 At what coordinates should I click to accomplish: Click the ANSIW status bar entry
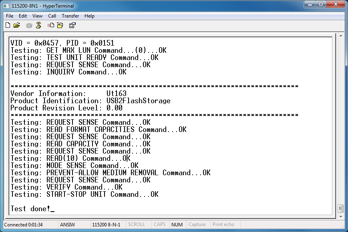pyautogui.click(x=67, y=224)
